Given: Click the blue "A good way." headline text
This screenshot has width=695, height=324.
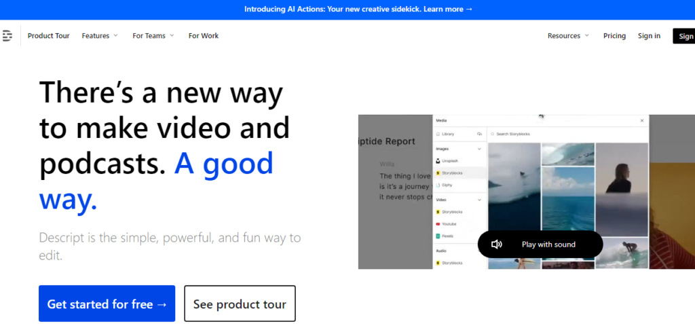Looking at the screenshot, I should click(x=157, y=181).
